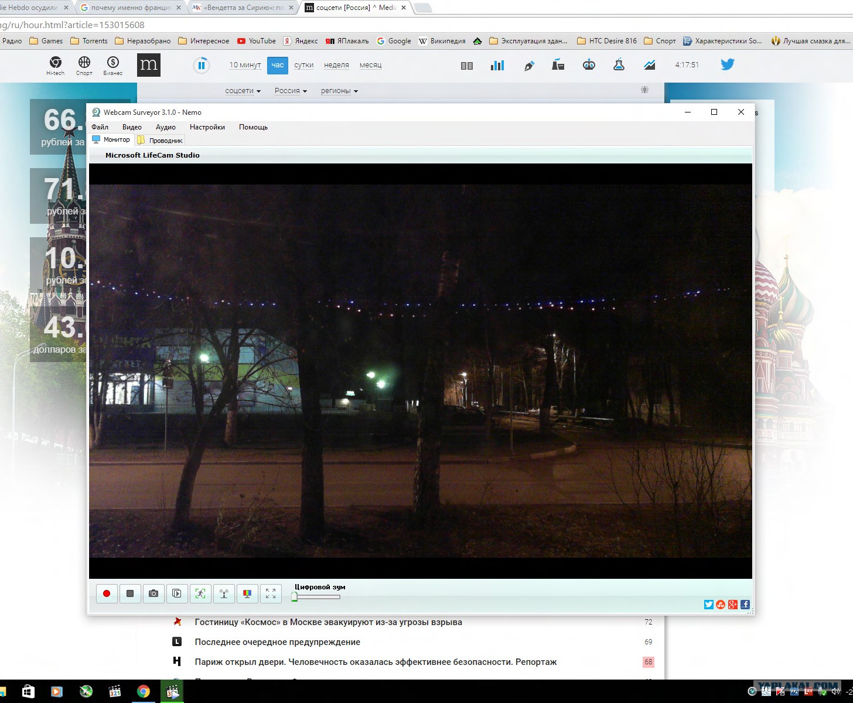Open headline 'Гостиницу «Космос» в Москве эвакуируют'
This screenshot has height=703, width=853.
click(328, 622)
